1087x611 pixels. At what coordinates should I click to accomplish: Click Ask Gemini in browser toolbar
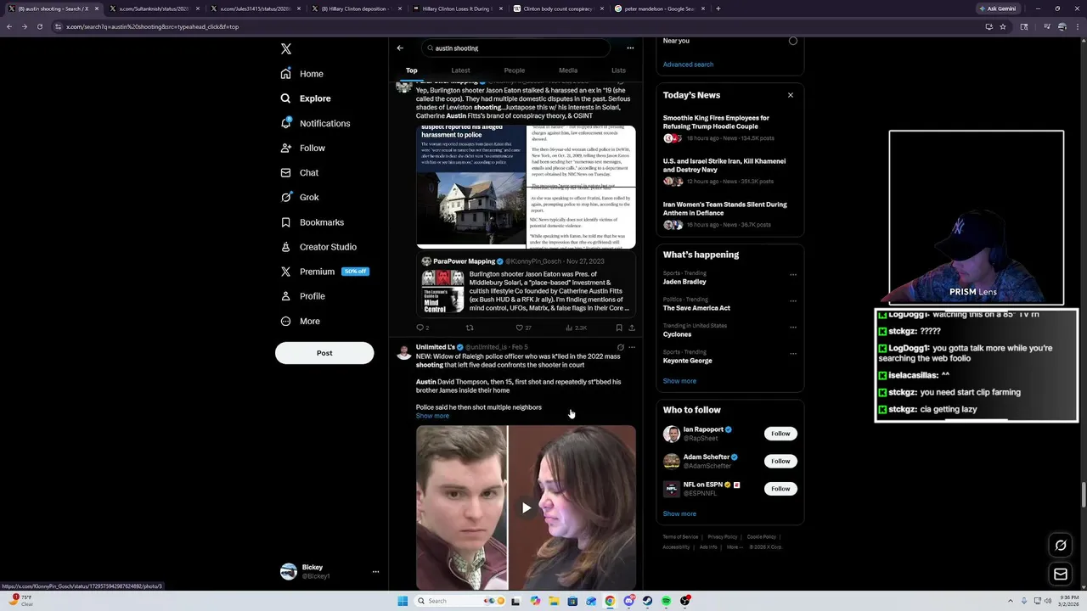pos(997,8)
